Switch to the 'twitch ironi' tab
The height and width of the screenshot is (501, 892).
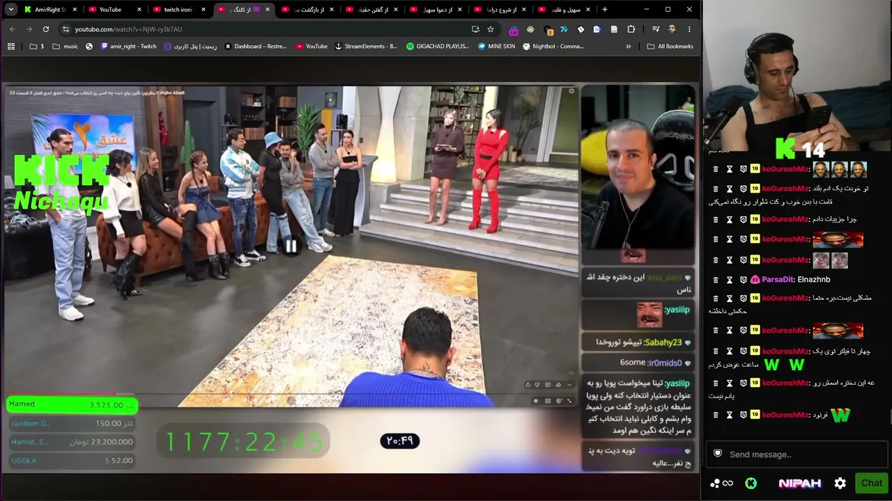180,10
